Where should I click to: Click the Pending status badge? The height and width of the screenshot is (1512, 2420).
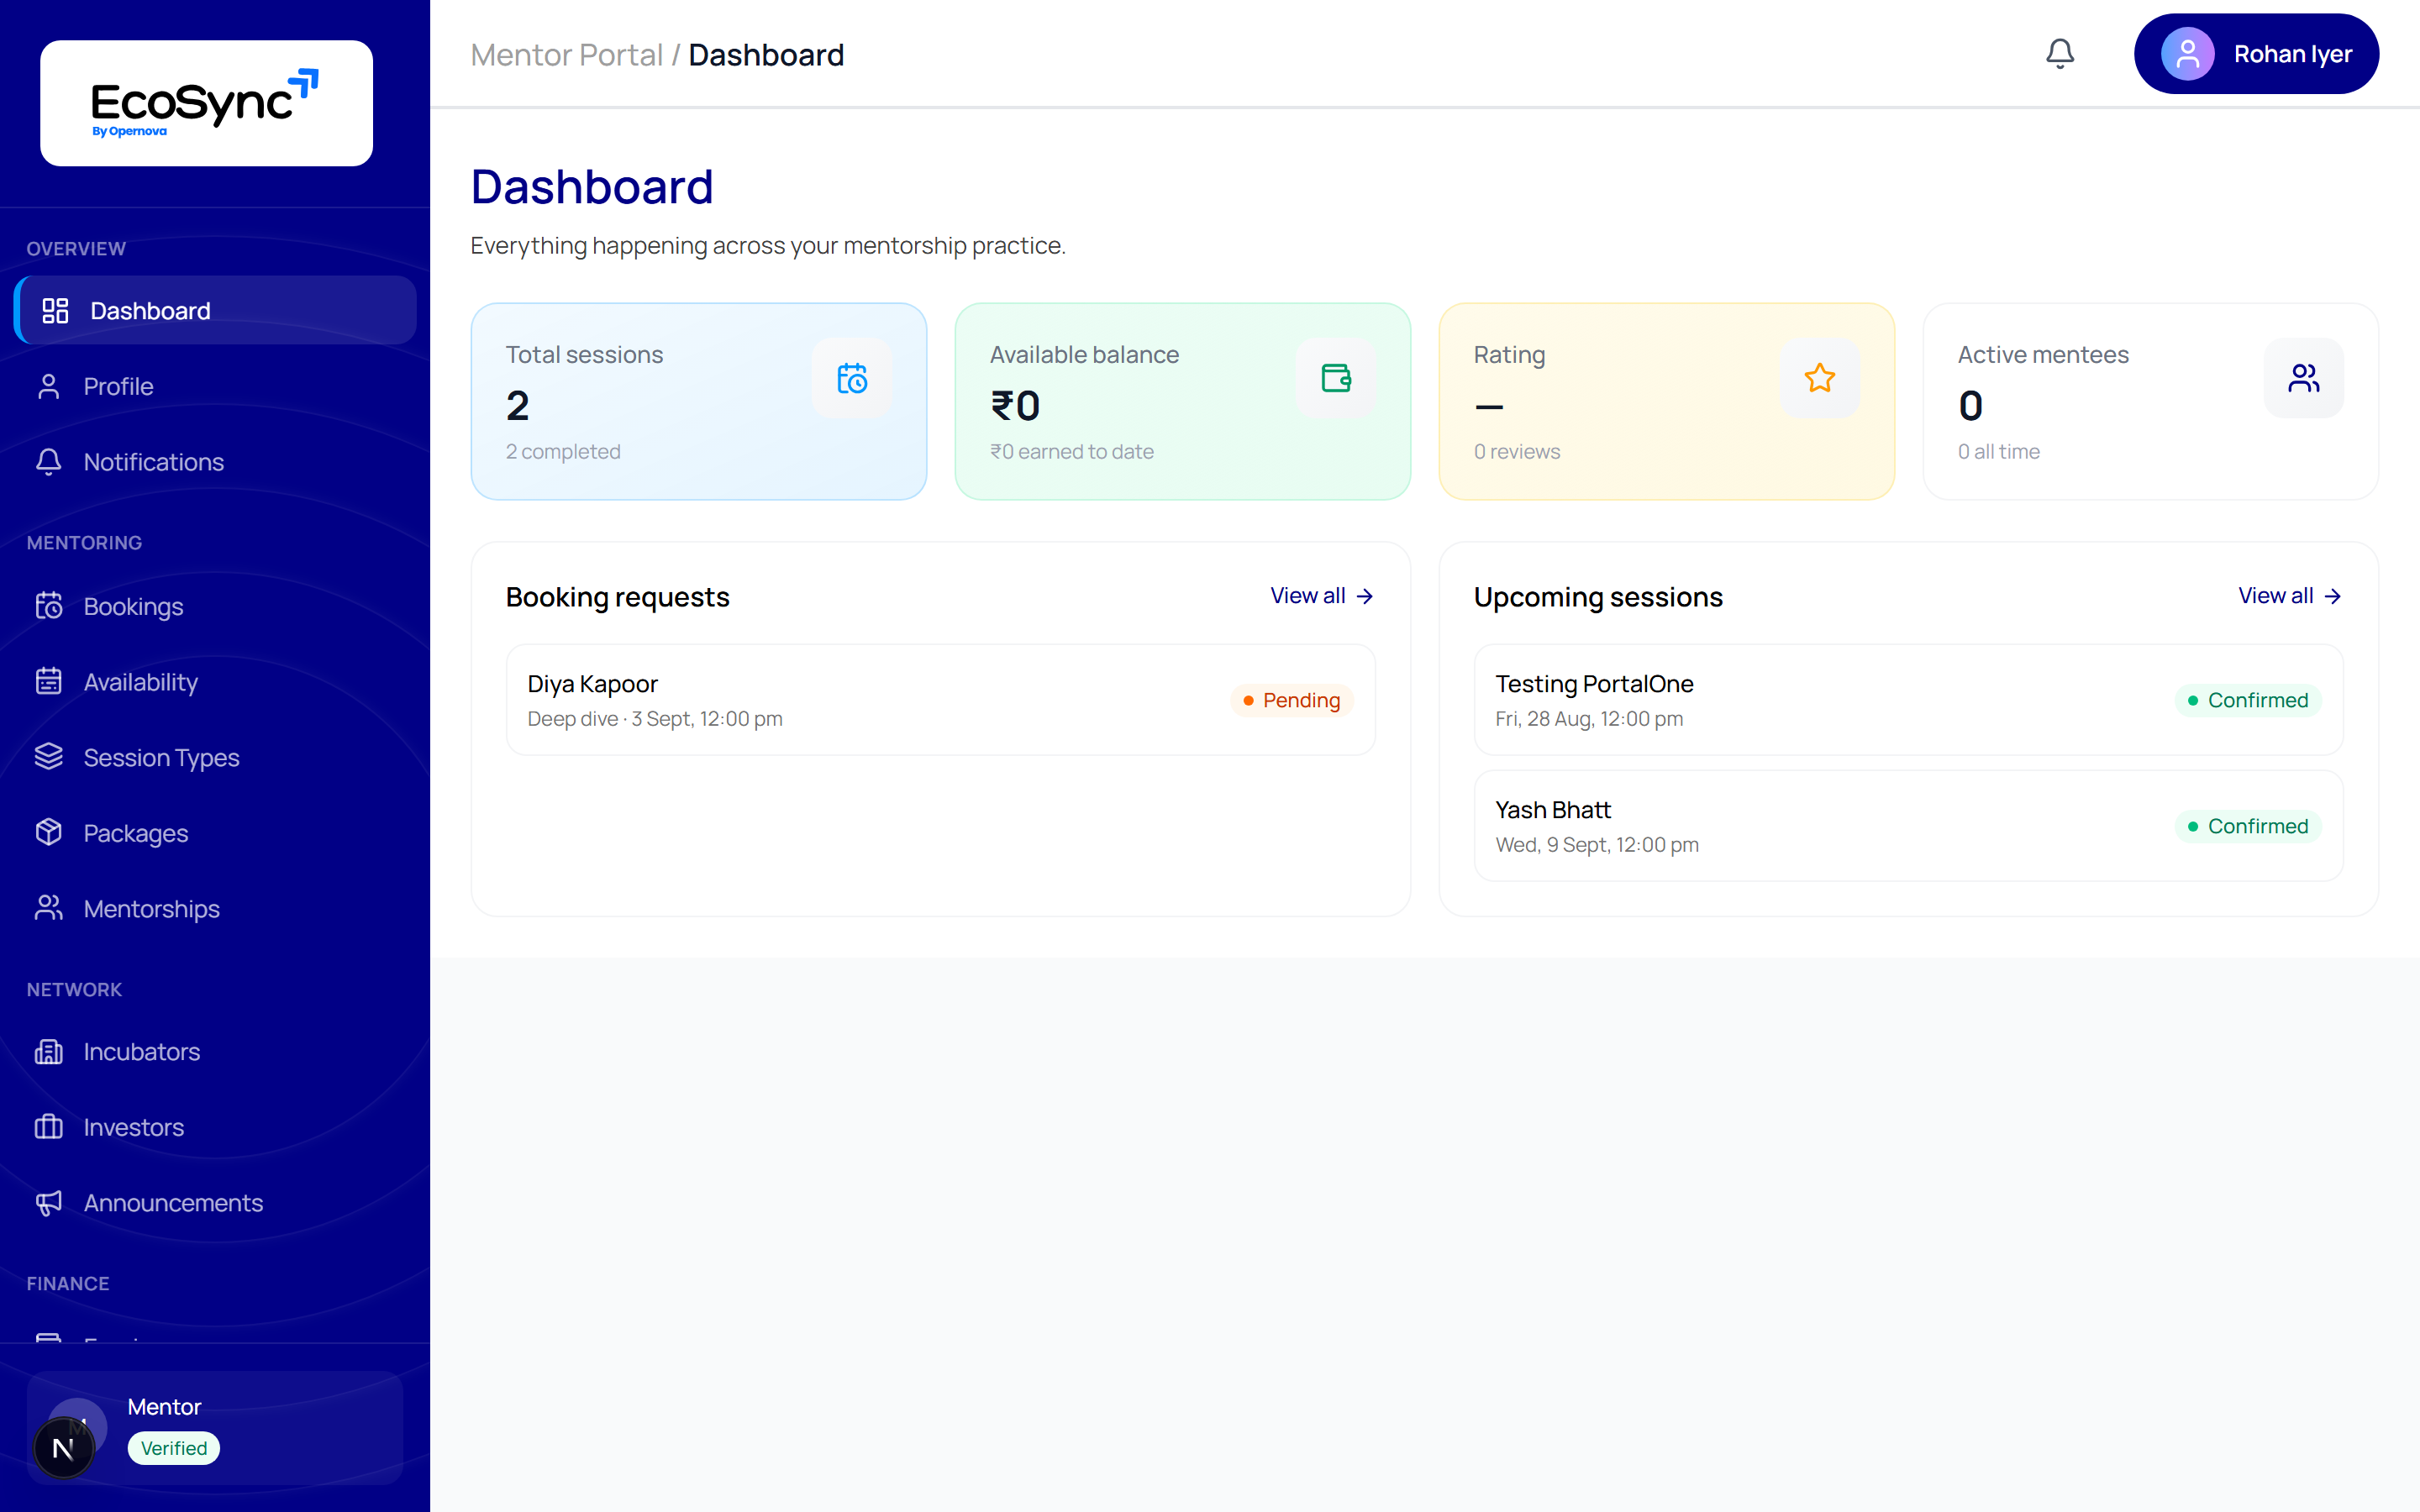pyautogui.click(x=1292, y=700)
